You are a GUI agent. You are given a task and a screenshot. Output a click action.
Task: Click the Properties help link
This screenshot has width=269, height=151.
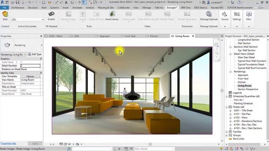[8, 143]
